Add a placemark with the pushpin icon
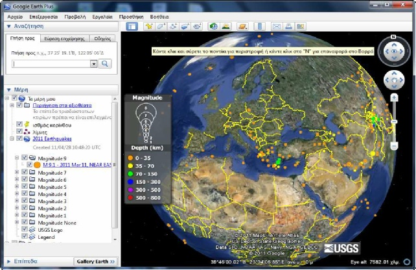Screen dimensions: 416x270 click(x=149, y=27)
